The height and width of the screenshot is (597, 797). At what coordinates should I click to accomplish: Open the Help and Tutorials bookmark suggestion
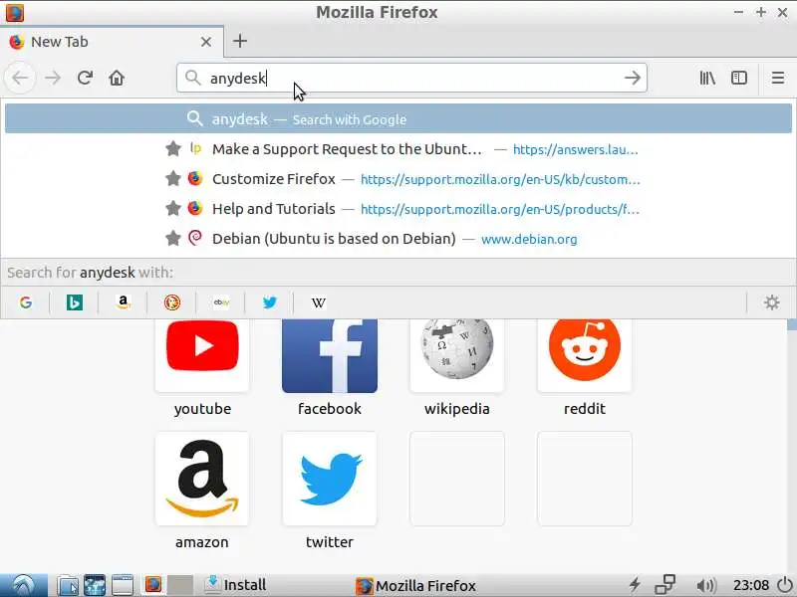(x=398, y=209)
